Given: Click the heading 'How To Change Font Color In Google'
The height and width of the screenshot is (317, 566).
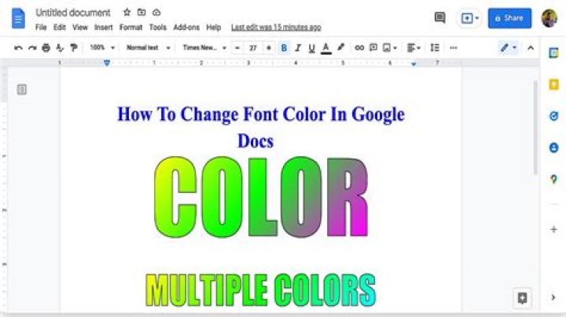Looking at the screenshot, I should 261,115.
